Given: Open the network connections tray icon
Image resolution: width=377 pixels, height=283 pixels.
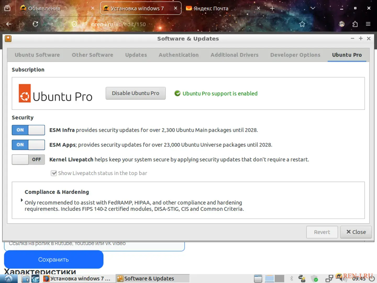Looking at the screenshot, I should [x=329, y=279].
